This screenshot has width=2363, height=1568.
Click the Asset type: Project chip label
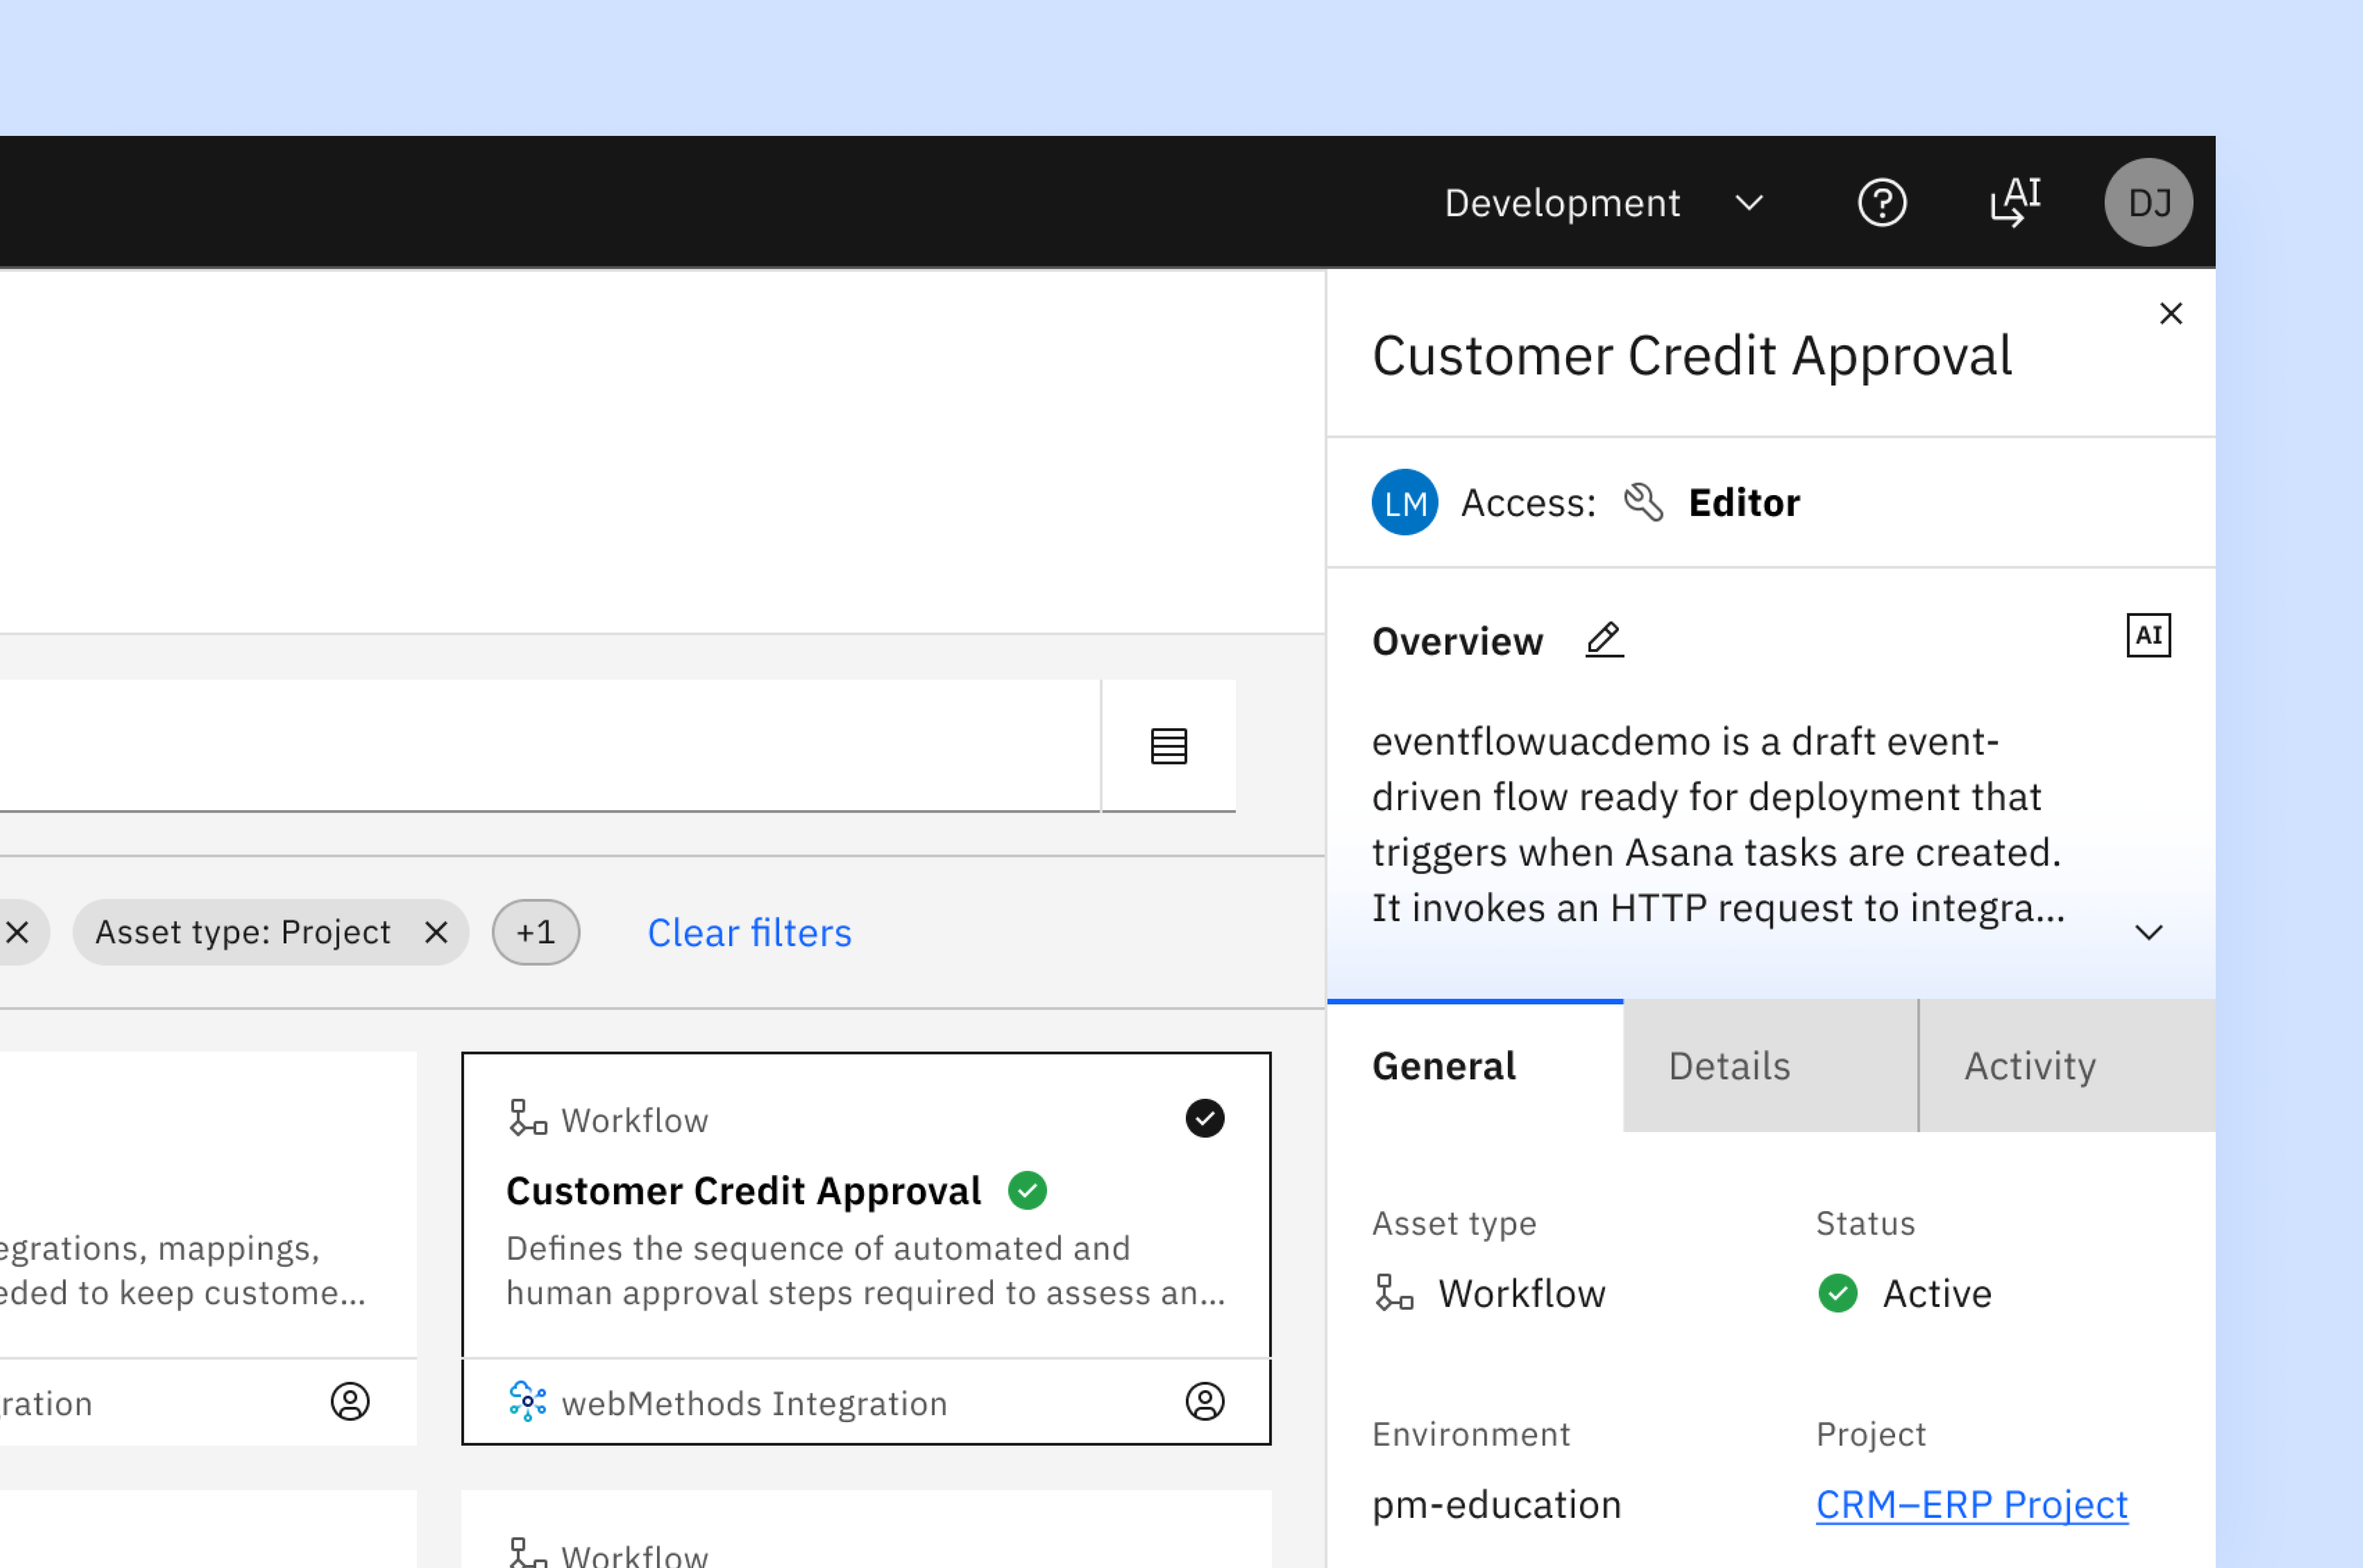pyautogui.click(x=243, y=932)
